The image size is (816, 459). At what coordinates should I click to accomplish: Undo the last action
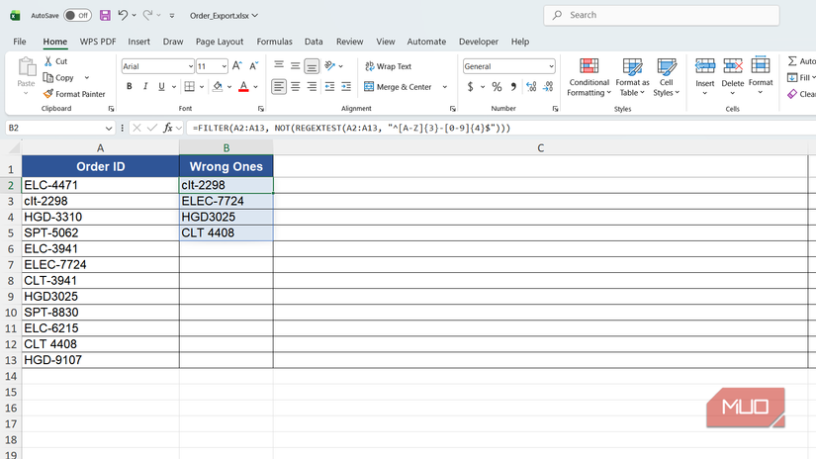pos(123,15)
